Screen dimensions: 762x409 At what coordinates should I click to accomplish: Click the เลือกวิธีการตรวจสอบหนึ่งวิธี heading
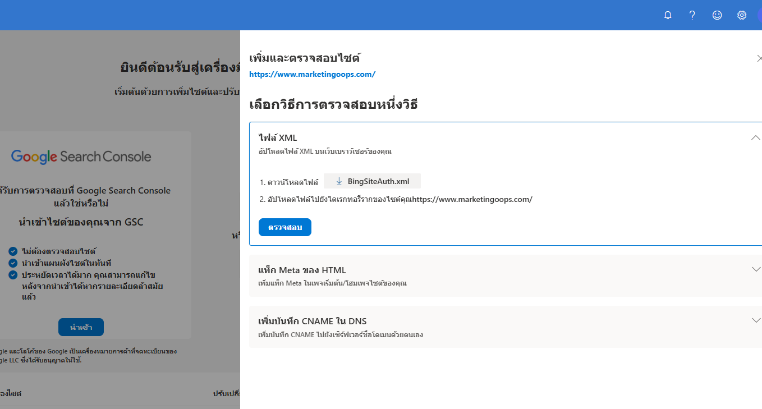pyautogui.click(x=333, y=105)
